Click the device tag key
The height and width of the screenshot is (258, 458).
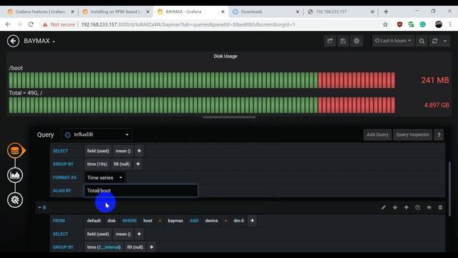tap(211, 221)
